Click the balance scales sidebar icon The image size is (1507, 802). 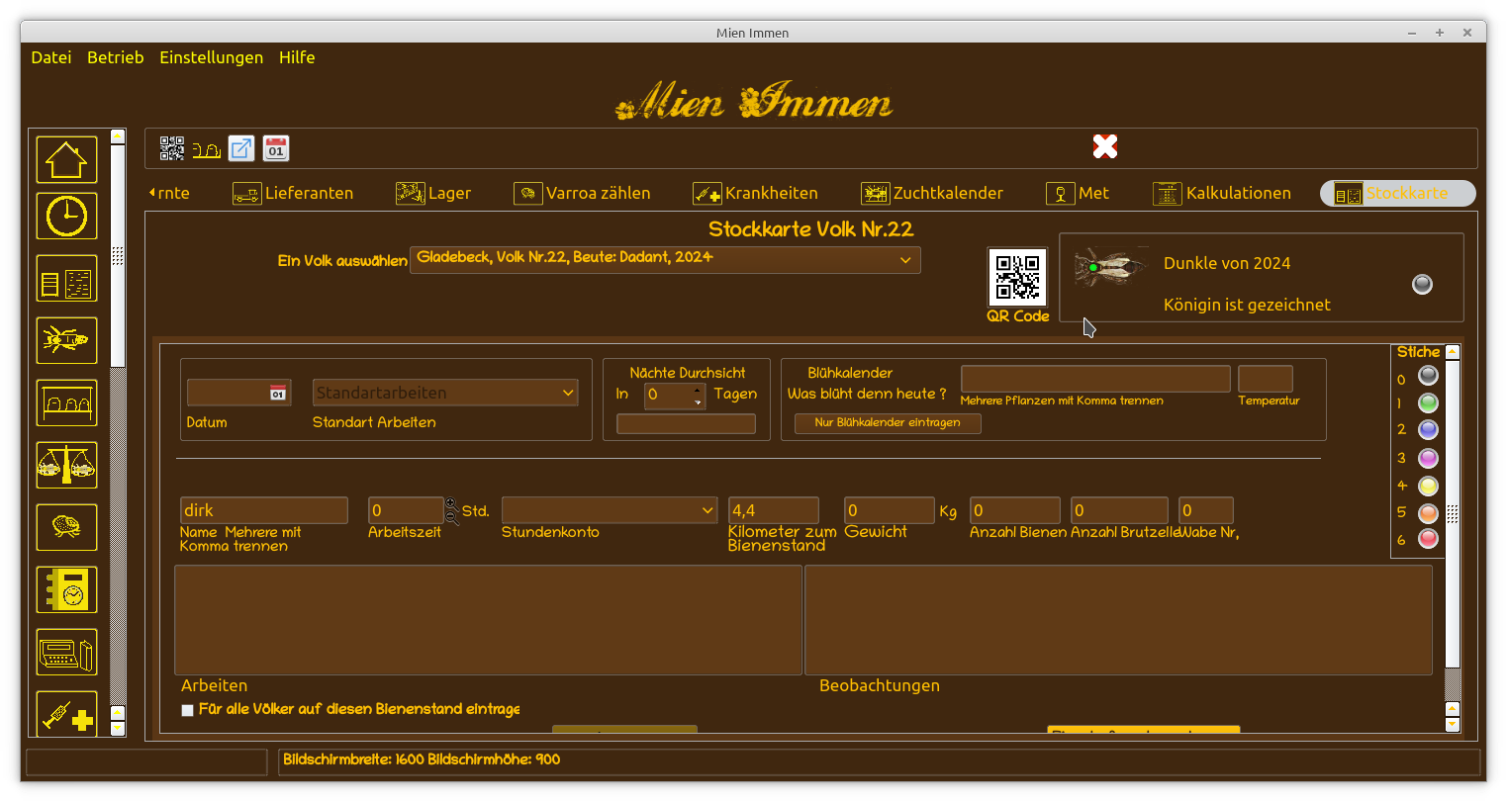66,465
